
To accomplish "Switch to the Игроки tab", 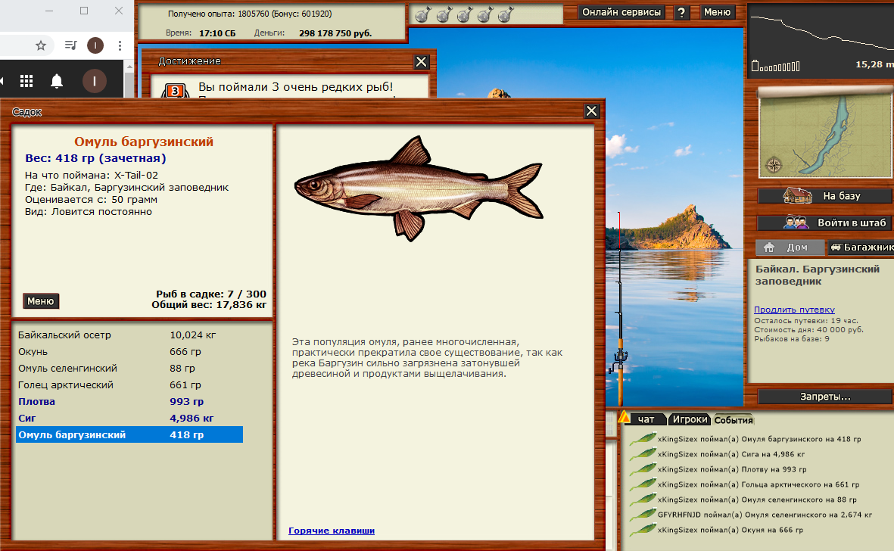I will (690, 419).
